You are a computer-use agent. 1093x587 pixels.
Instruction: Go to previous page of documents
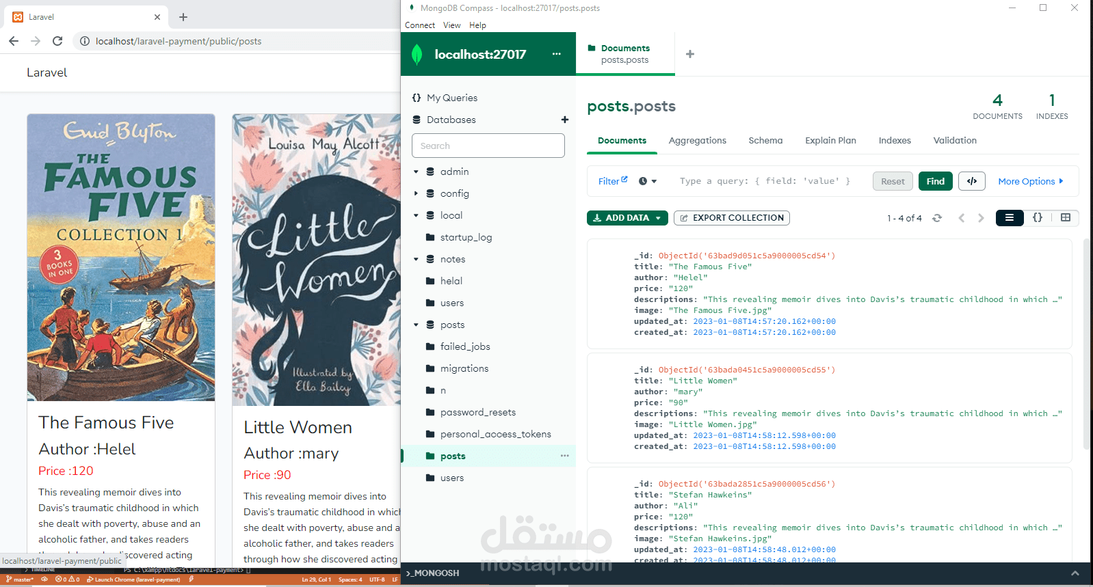click(x=962, y=218)
